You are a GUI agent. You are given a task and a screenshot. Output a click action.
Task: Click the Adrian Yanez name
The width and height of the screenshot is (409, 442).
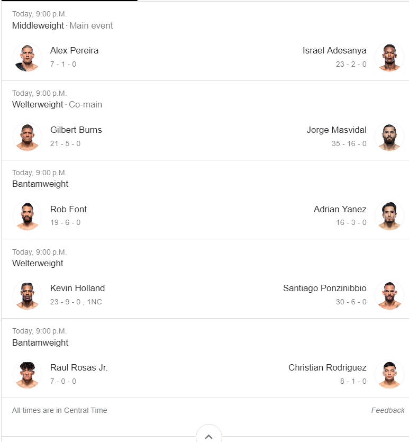tap(340, 210)
